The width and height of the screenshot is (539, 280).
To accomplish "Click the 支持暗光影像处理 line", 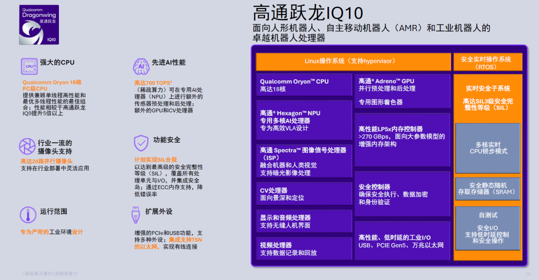I will pos(285,173).
